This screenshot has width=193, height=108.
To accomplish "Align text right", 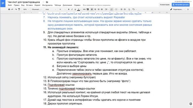I will click(x=99, y=9).
